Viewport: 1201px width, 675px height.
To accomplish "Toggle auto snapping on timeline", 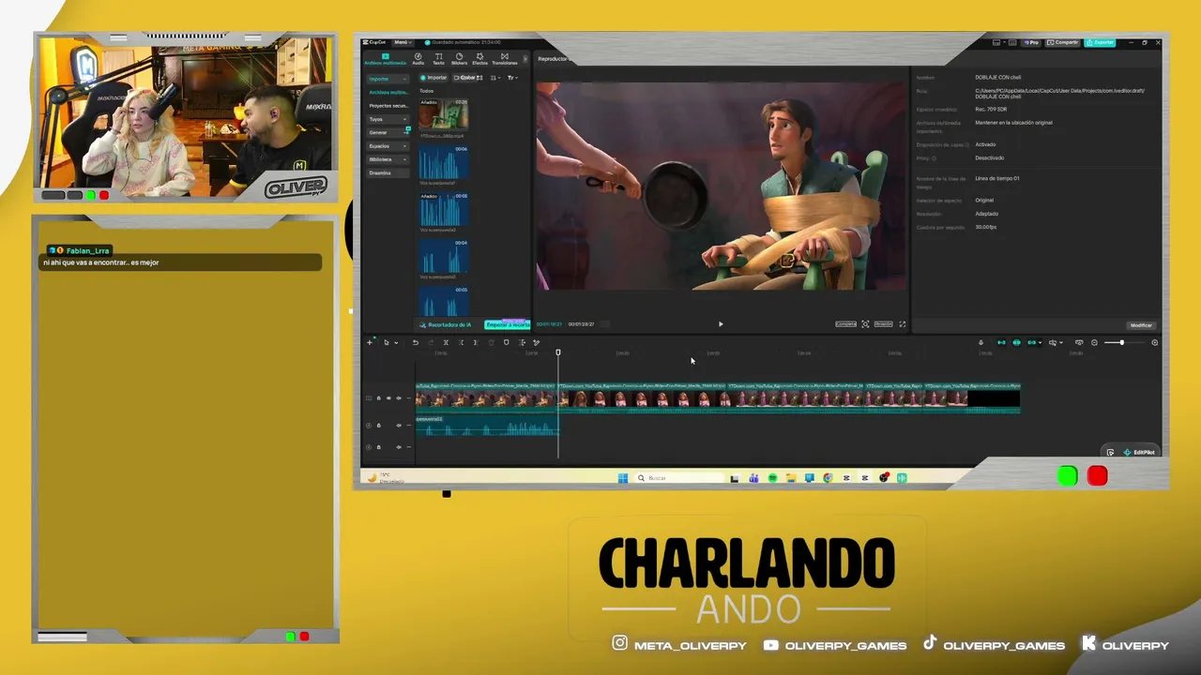I will 1016,342.
